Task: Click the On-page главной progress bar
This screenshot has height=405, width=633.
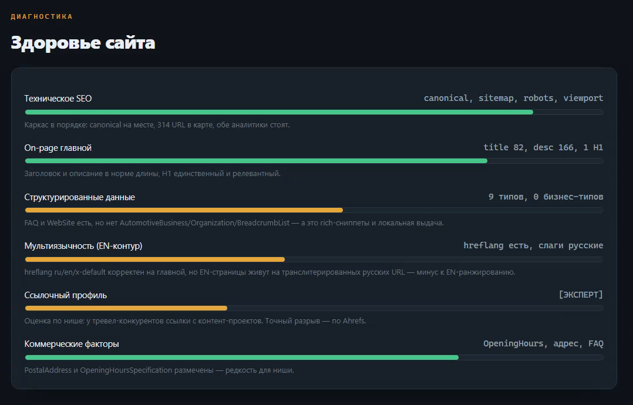Action: coord(314,161)
